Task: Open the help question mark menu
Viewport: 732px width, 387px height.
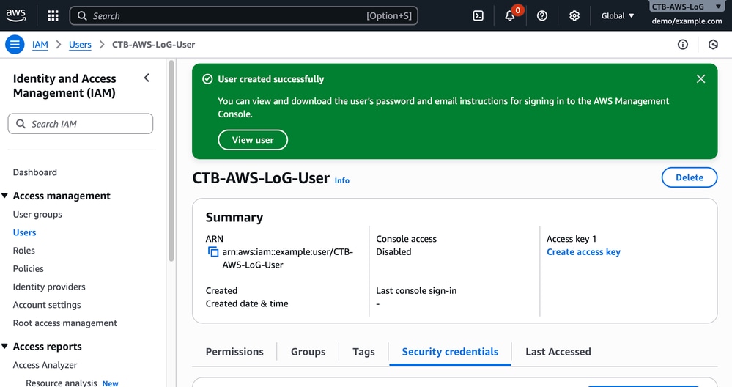Action: [542, 16]
